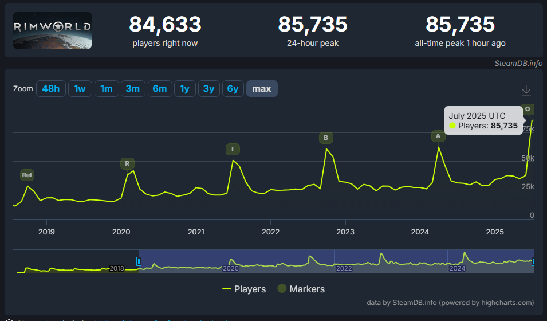Click the 'Rel' release marker
This screenshot has width=547, height=321.
27,175
